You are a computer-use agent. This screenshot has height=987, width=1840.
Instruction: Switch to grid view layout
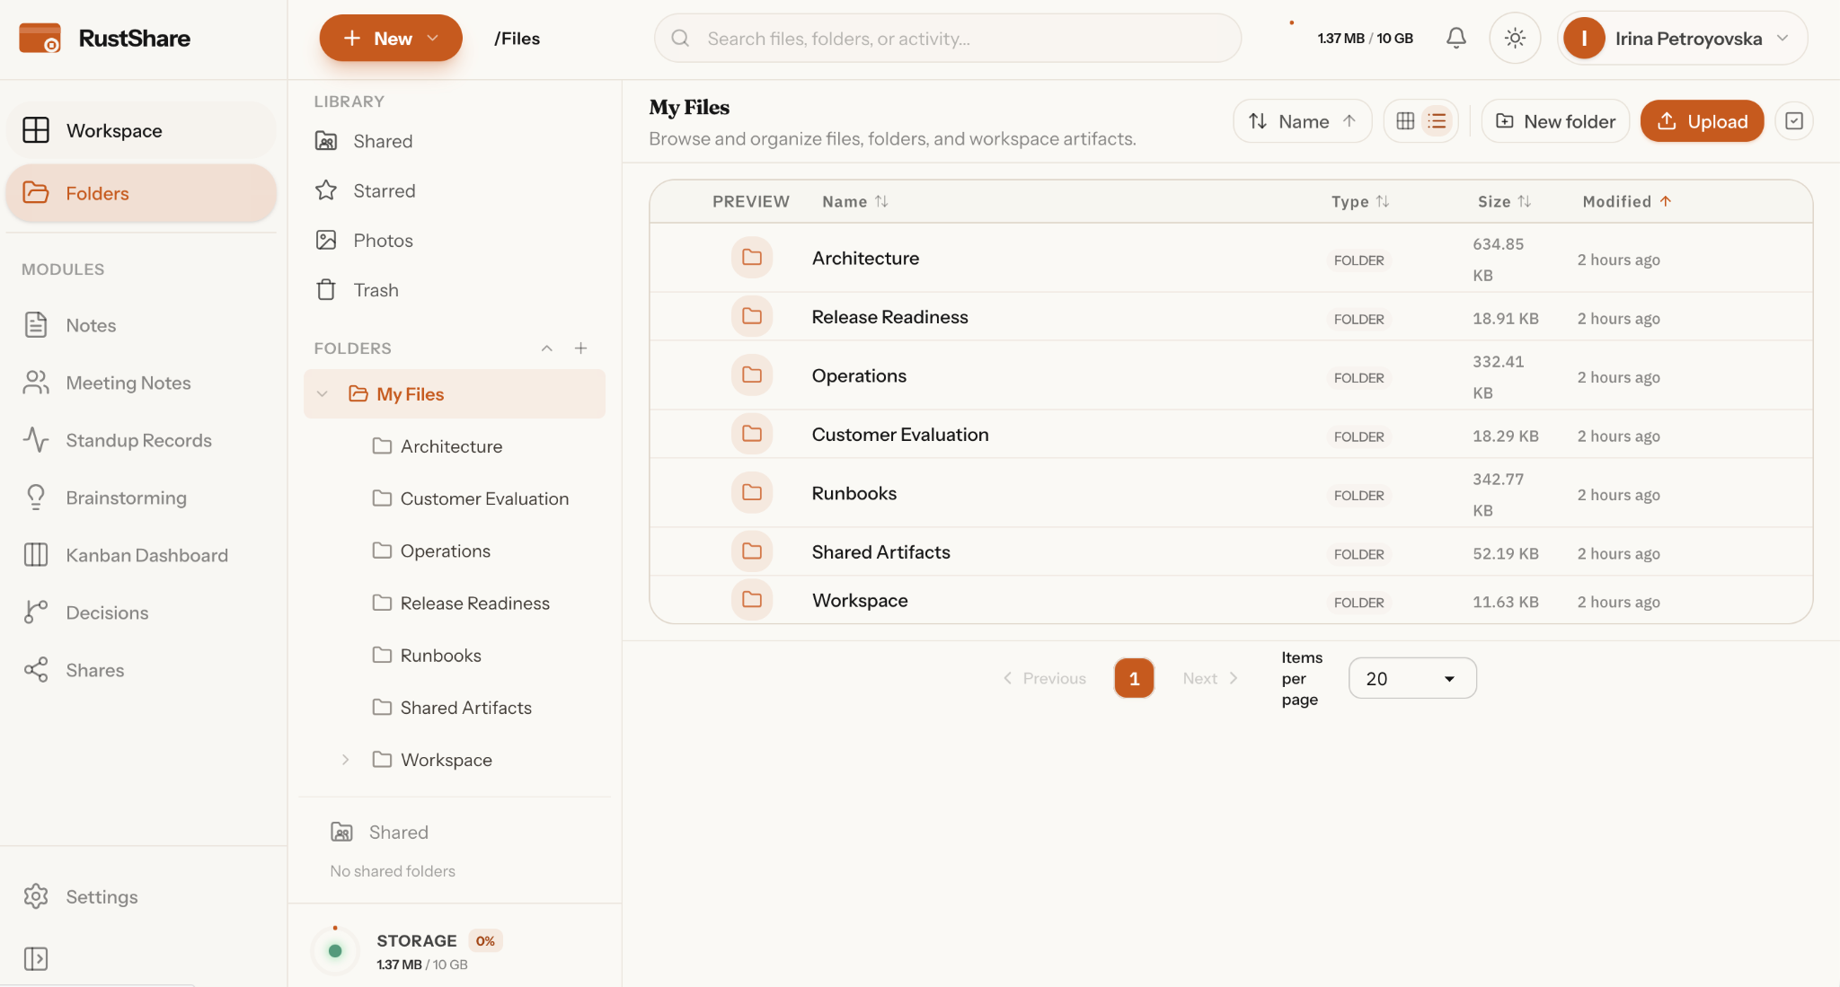(x=1405, y=121)
